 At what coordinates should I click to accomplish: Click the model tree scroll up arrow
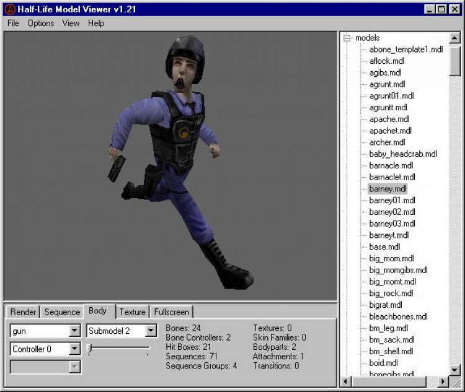pos(454,38)
